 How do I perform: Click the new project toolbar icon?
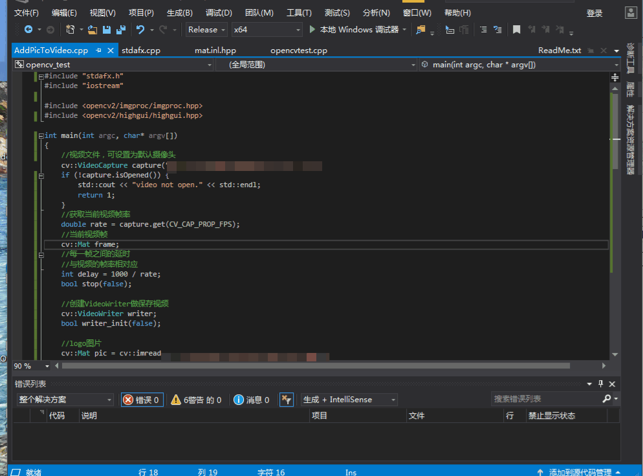(71, 30)
